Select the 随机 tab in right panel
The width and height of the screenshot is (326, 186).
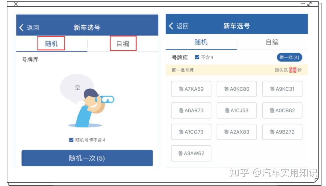(x=201, y=42)
